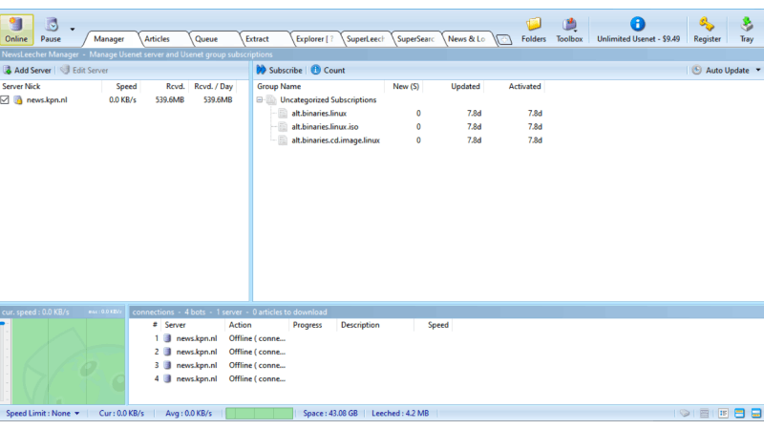
Task: Select the alt.binaries.linux group
Action: tap(319, 113)
